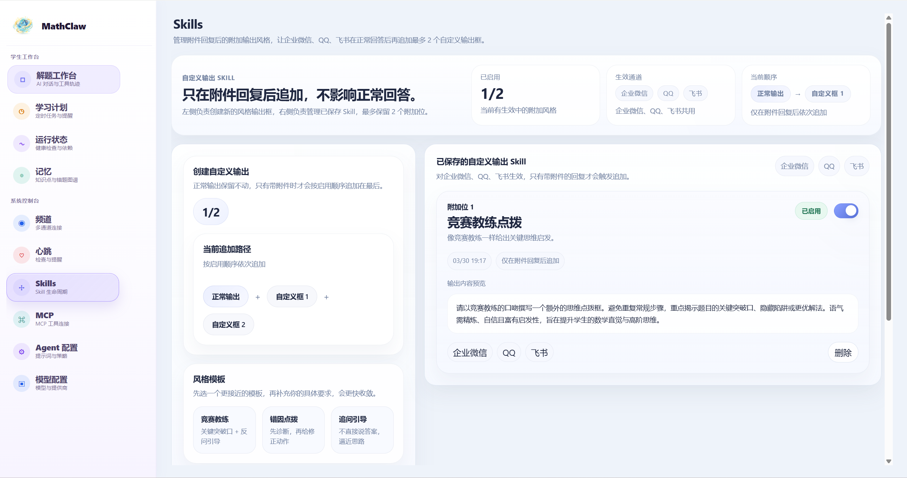The height and width of the screenshot is (478, 907).
Task: Delete the 竞赛教练点拨 skill with 删除
Action: [842, 353]
